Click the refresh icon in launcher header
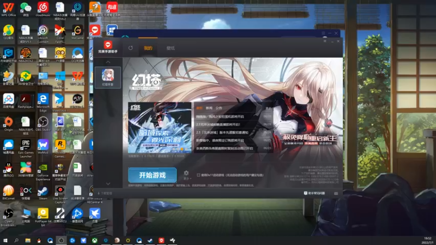This screenshot has width=436, height=245. click(x=130, y=48)
